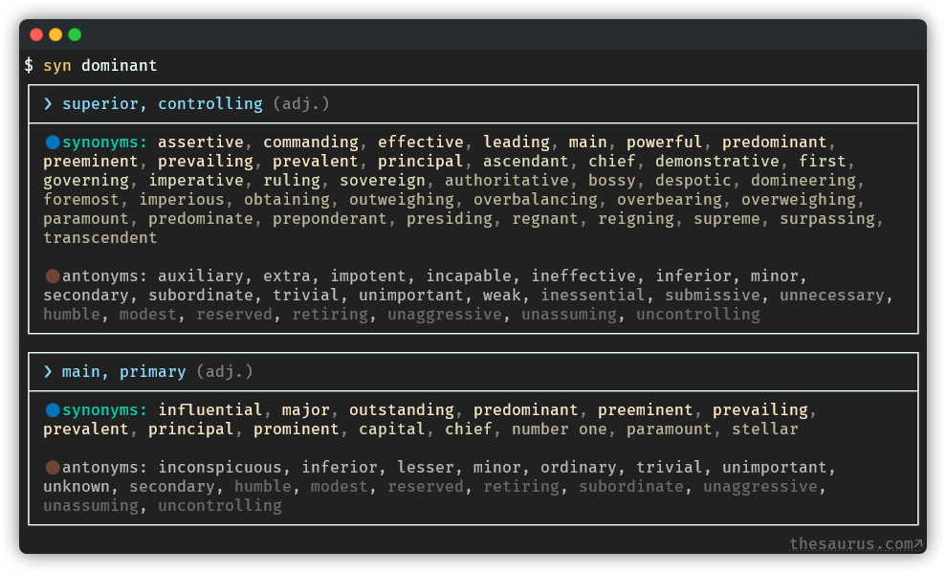Close the terminal with the red button

click(36, 34)
